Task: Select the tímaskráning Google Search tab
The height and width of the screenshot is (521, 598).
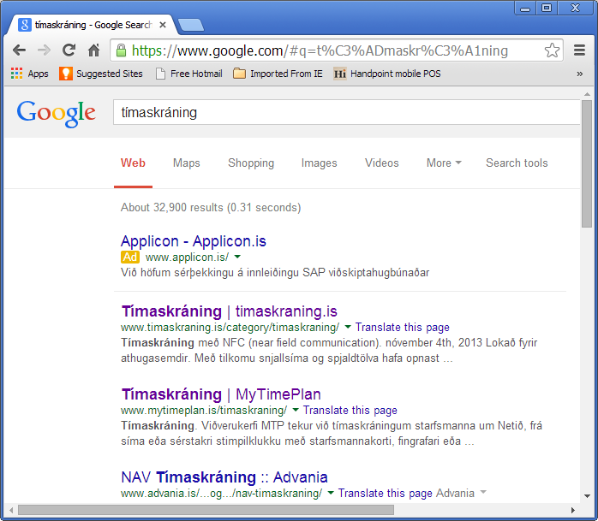Action: tap(92, 25)
